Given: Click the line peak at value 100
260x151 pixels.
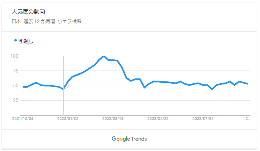Looking at the screenshot, I should [104, 56].
